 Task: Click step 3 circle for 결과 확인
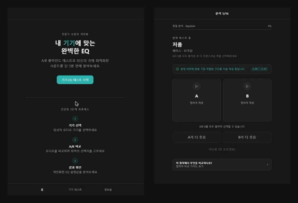75,161
